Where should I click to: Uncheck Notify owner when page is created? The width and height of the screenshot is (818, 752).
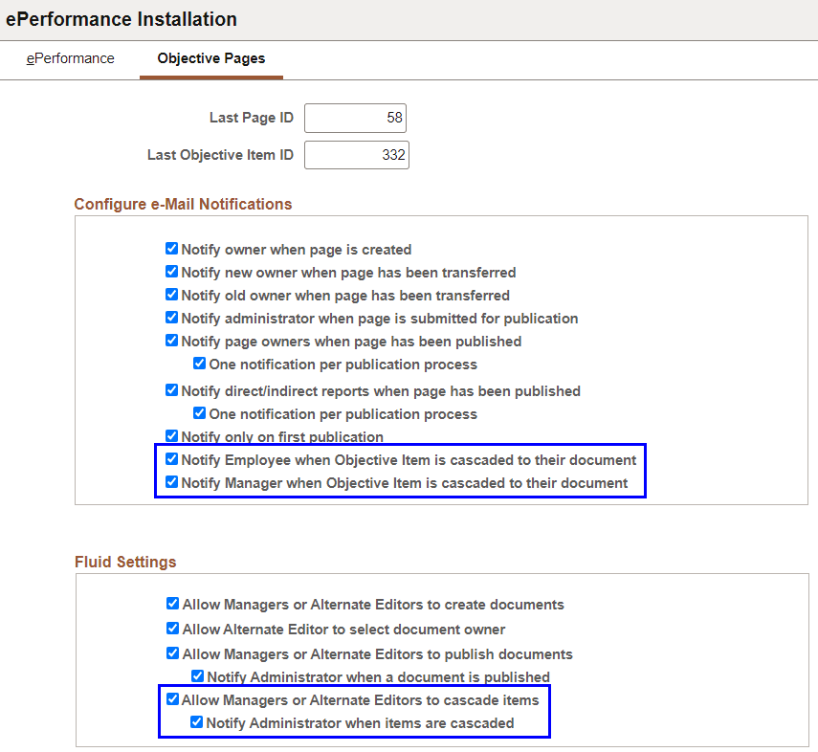coord(172,248)
